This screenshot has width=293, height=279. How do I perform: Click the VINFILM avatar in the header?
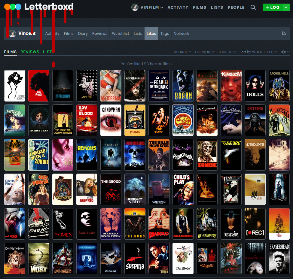tap(135, 7)
